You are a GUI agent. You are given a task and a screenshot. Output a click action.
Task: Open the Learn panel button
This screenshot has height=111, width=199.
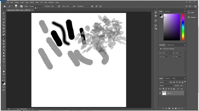click(x=191, y=12)
